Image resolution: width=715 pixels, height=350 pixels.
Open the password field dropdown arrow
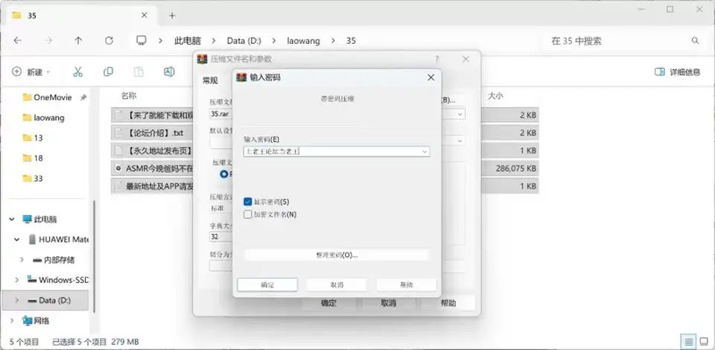tap(425, 151)
